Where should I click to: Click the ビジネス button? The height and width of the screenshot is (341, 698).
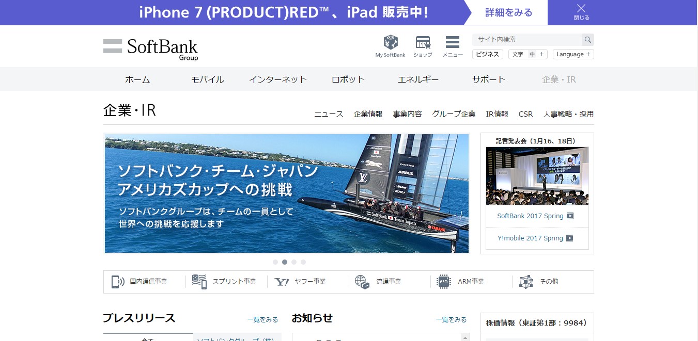[488, 54]
